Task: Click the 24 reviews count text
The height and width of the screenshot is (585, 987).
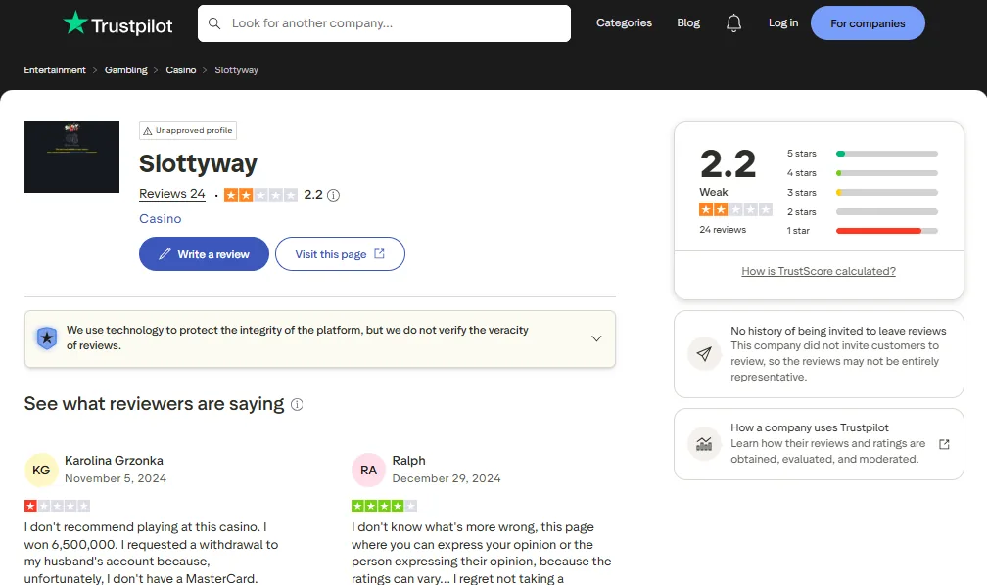Action: (723, 230)
